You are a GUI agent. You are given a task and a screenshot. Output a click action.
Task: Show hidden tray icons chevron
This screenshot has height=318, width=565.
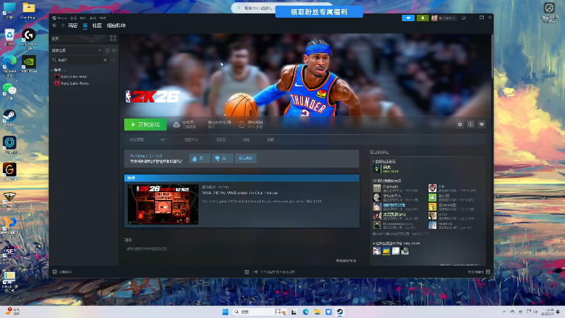coord(504,312)
